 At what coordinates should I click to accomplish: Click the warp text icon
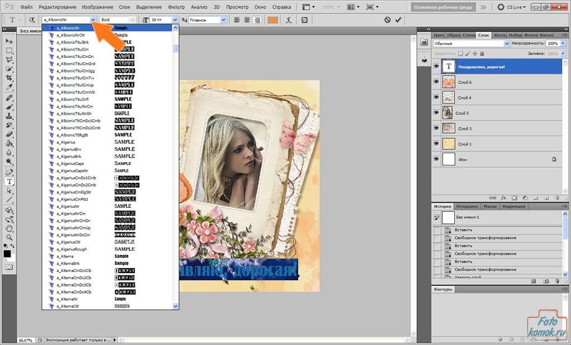(288, 20)
